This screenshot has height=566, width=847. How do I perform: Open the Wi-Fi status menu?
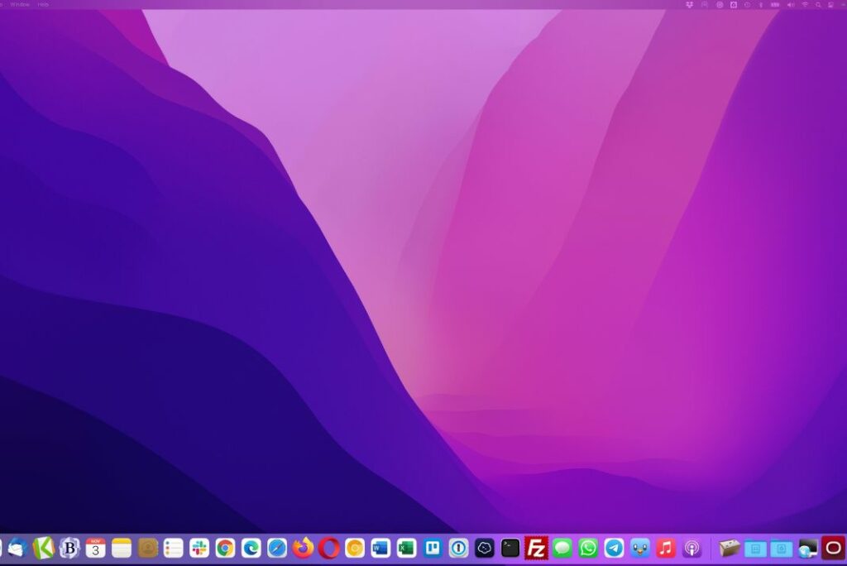click(804, 4)
